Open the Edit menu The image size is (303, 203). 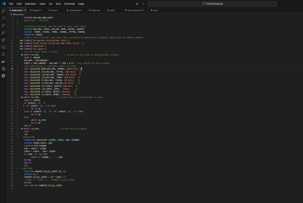coord(19,4)
